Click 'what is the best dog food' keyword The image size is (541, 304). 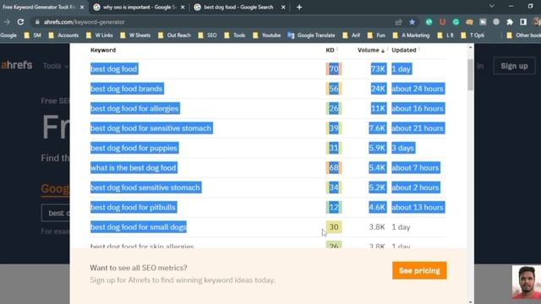point(134,168)
